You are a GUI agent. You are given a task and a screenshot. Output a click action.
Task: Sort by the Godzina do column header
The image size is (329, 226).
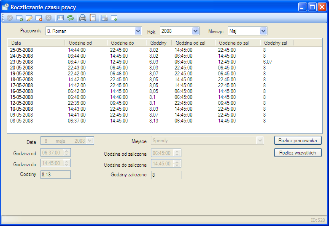click(x=127, y=43)
